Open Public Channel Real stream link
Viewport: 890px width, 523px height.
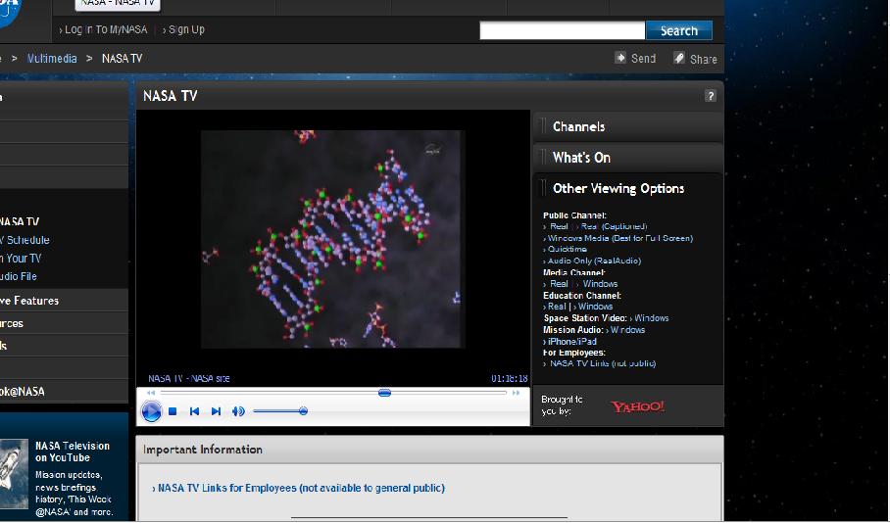pyautogui.click(x=559, y=226)
